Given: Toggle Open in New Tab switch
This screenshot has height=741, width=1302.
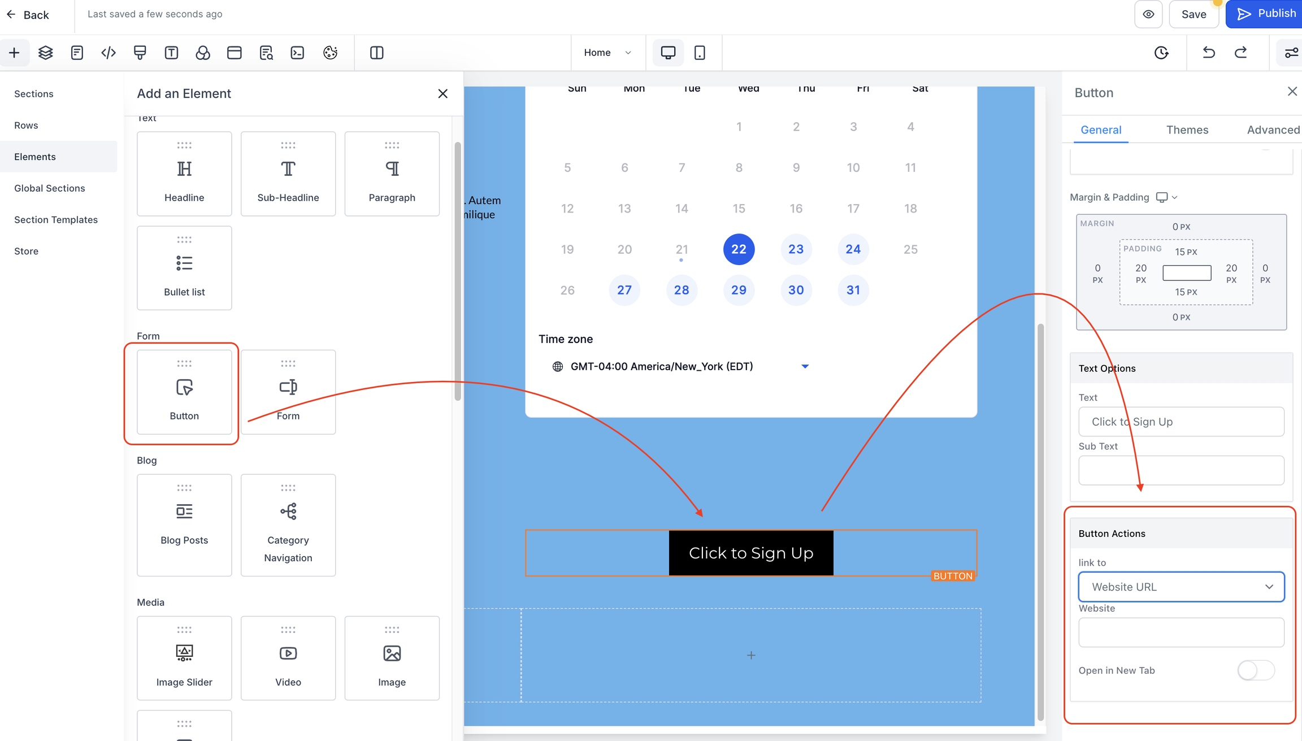Looking at the screenshot, I should pos(1256,670).
